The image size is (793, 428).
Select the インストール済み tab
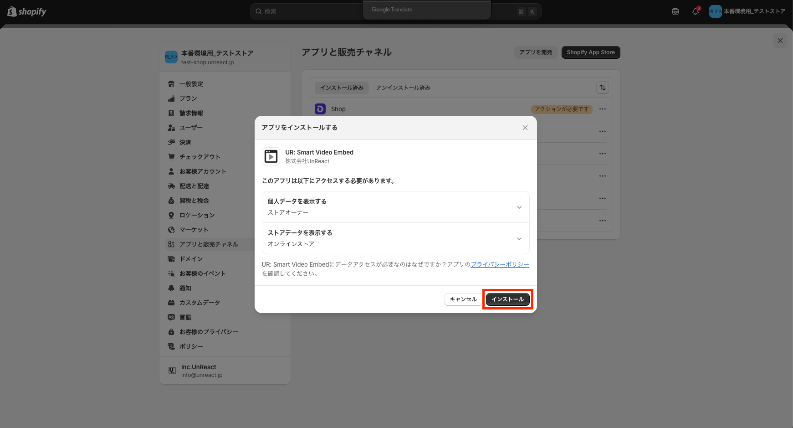point(342,88)
